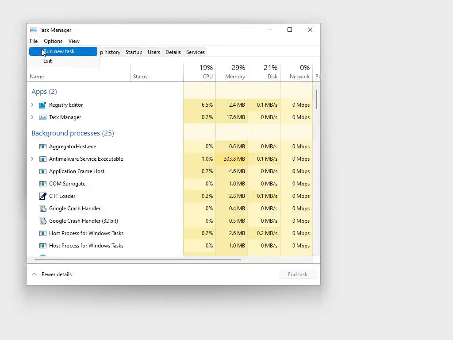Sort by the Disk 21% column header

[265, 72]
